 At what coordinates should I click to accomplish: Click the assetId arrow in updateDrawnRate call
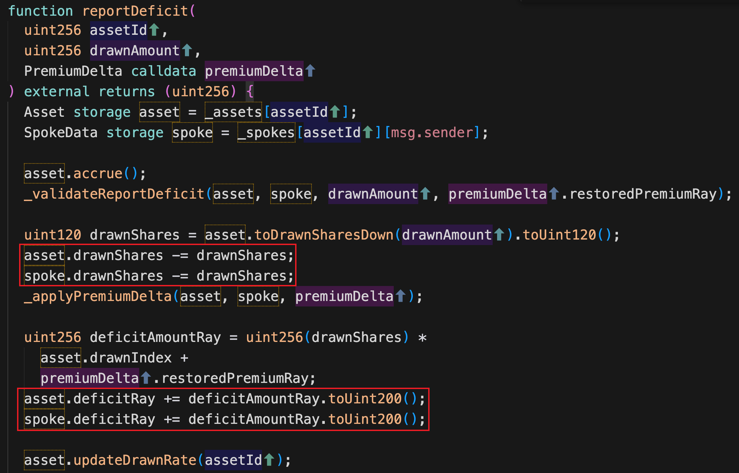coord(269,460)
